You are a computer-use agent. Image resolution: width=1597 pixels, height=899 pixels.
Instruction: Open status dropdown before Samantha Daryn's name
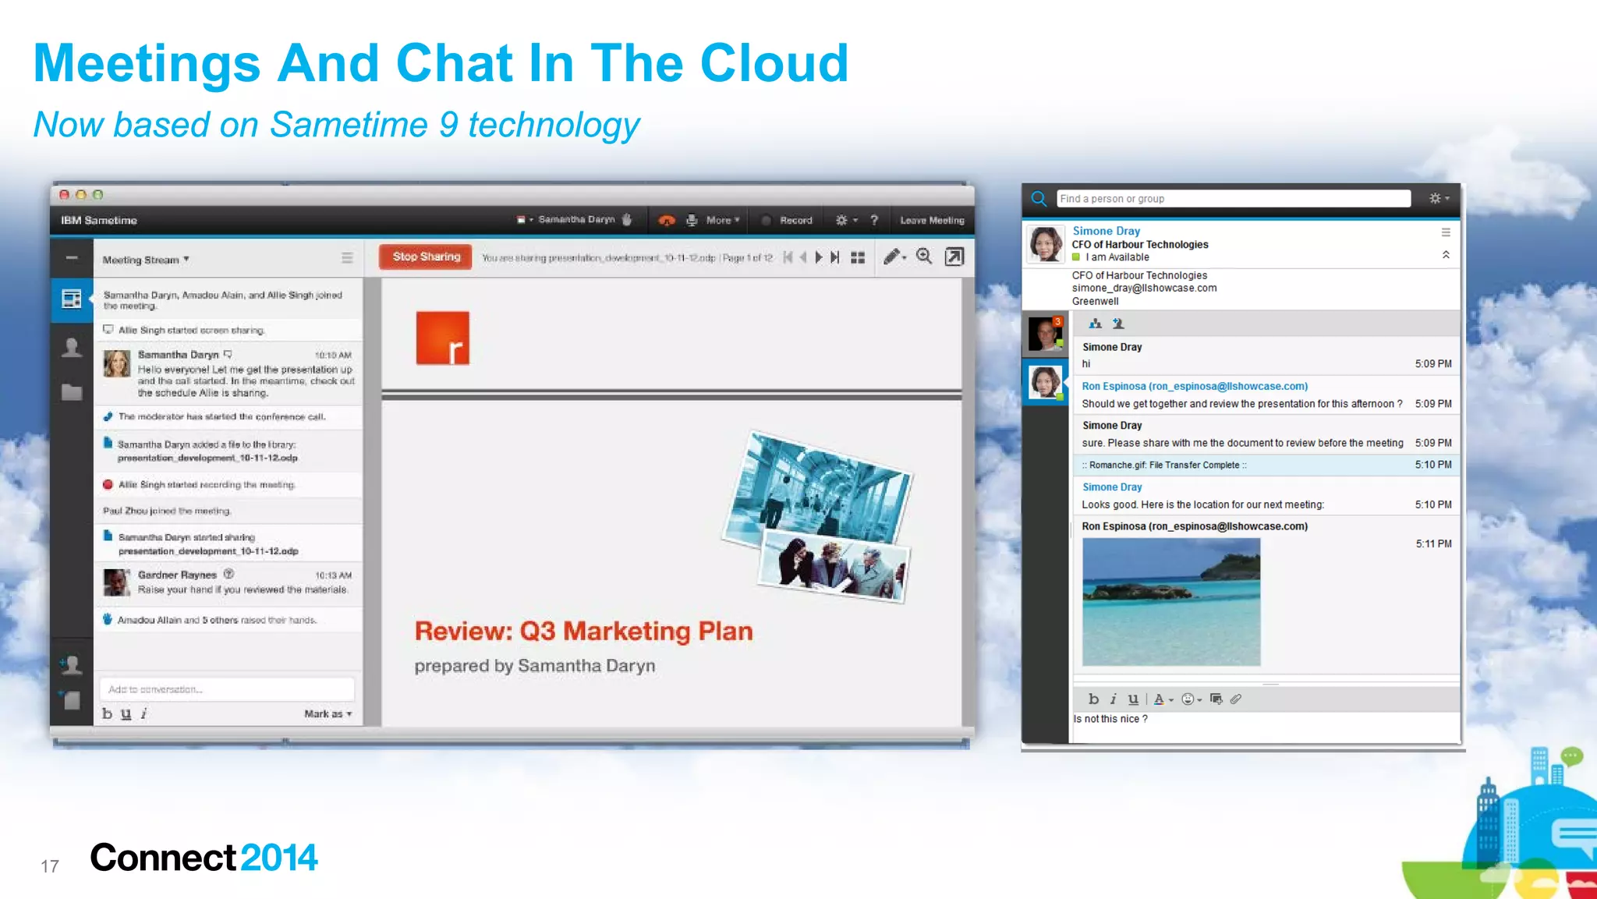click(x=525, y=220)
